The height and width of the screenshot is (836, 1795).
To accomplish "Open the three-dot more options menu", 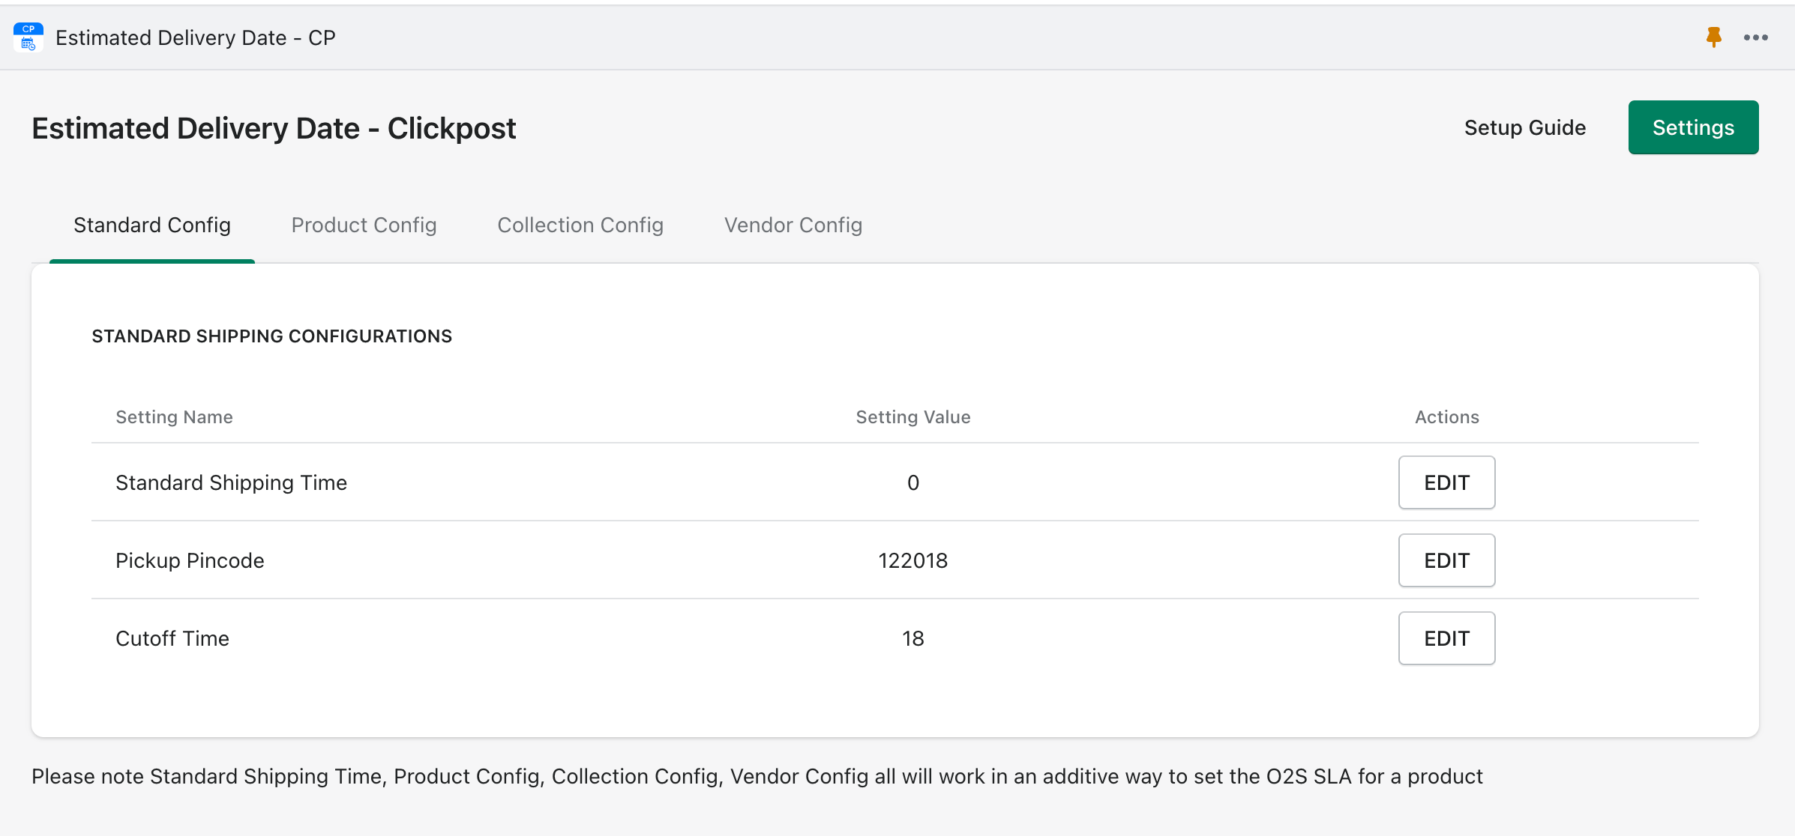I will tap(1755, 37).
